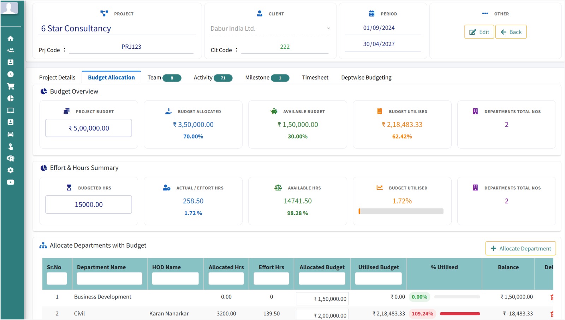Click the Actual Effort Hrs user-clock icon
The width and height of the screenshot is (565, 320).
[x=167, y=188]
